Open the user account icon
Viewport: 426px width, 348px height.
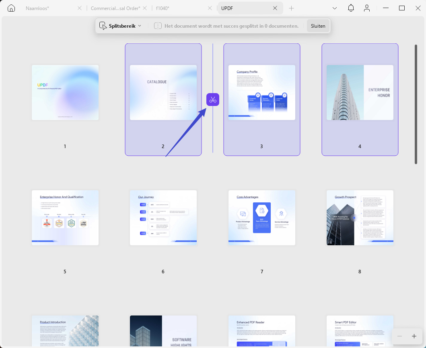(x=367, y=8)
